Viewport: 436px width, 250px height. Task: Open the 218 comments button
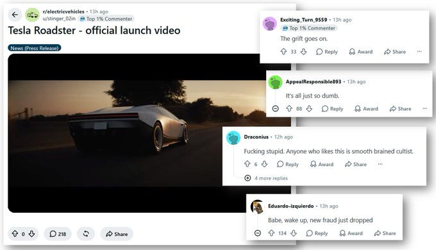[58, 234]
